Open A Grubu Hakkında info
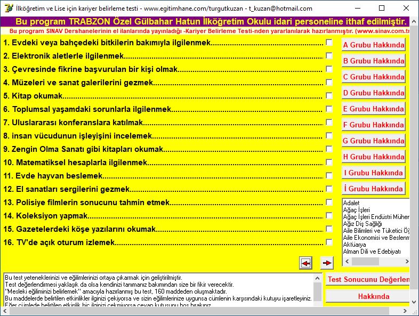This screenshot has width=419, height=316. (374, 45)
